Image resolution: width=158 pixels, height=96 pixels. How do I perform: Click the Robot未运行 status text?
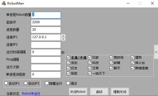pos(31,94)
